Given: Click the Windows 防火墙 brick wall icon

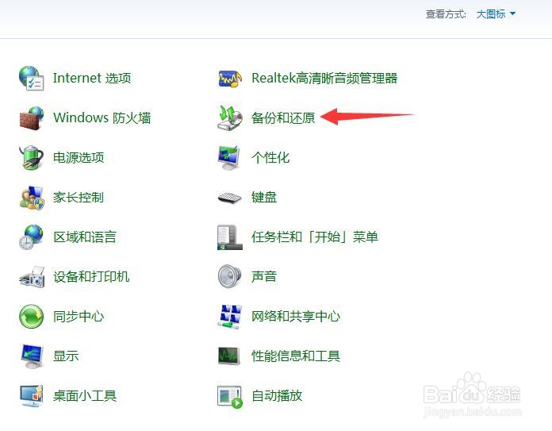Looking at the screenshot, I should 32,117.
